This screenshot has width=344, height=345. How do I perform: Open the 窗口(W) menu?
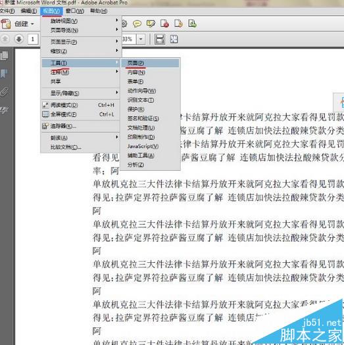click(75, 11)
